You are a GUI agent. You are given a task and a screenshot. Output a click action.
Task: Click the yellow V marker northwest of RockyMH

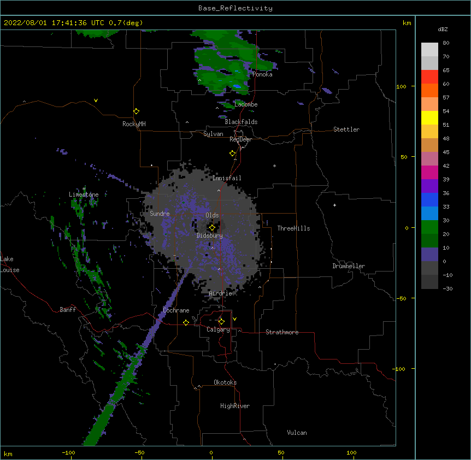[96, 101]
